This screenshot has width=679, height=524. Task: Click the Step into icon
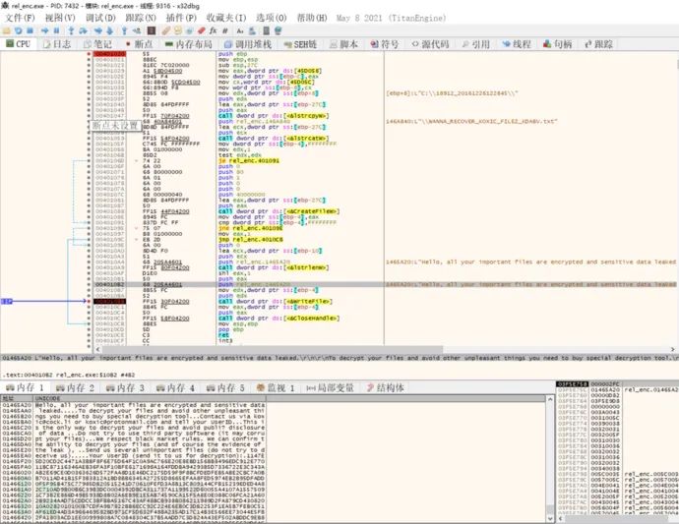71,30
